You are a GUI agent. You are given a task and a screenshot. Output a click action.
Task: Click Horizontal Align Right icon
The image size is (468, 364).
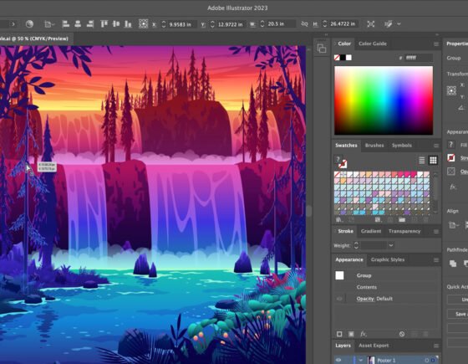point(90,24)
